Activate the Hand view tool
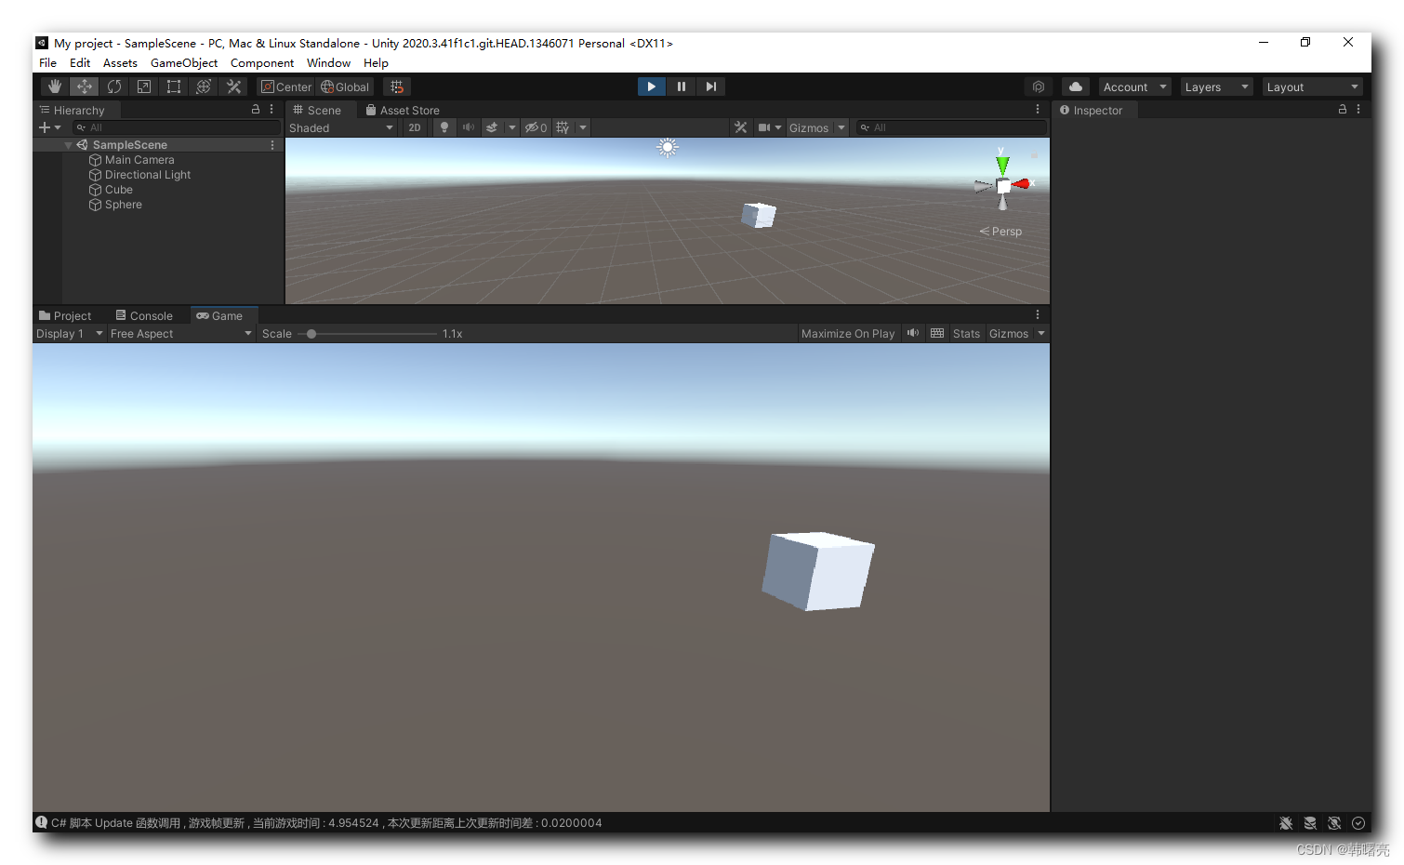This screenshot has width=1404, height=865. click(54, 86)
